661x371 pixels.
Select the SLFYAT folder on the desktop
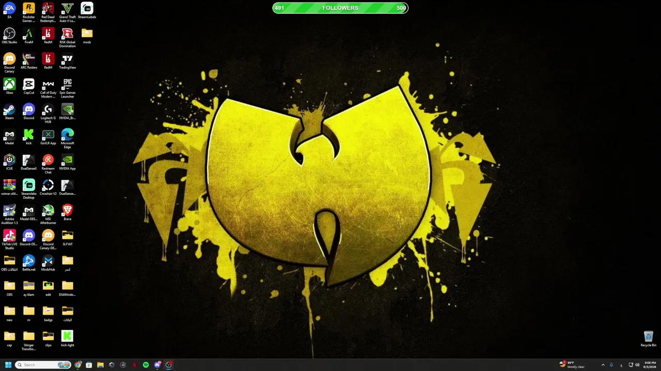(67, 238)
